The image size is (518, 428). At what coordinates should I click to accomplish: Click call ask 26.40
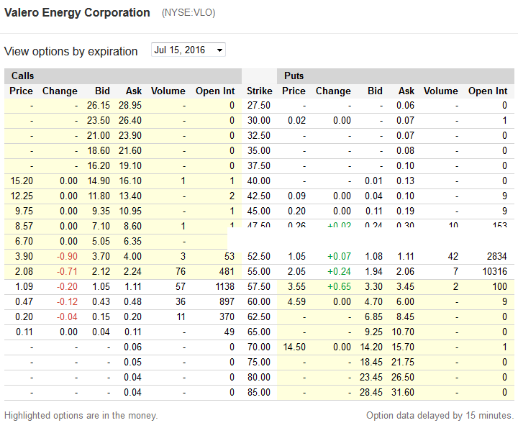(x=130, y=121)
